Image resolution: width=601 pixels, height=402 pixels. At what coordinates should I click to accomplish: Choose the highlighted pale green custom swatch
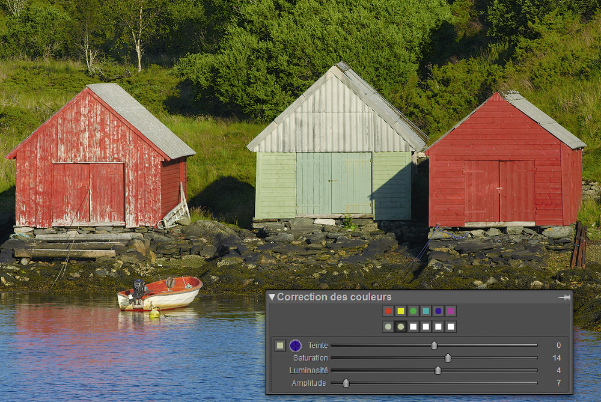[x=401, y=327]
